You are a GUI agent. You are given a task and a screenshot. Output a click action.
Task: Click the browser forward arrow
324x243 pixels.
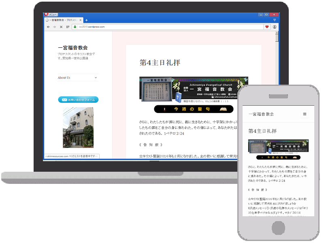pyautogui.click(x=54, y=27)
